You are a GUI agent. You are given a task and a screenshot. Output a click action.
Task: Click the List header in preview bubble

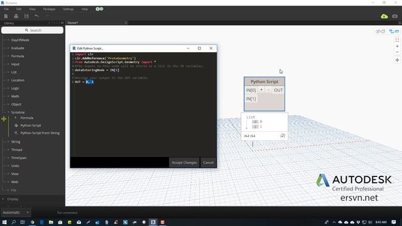click(251, 117)
